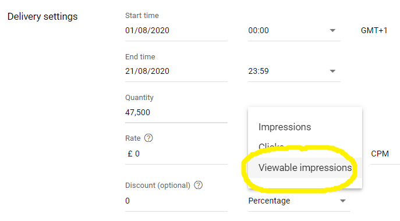Open the 00:00 start time dropdown
Image resolution: width=400 pixels, height=221 pixels.
click(x=294, y=31)
